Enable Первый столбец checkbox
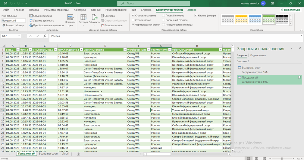This screenshot has width=304, height=160. (163, 15)
